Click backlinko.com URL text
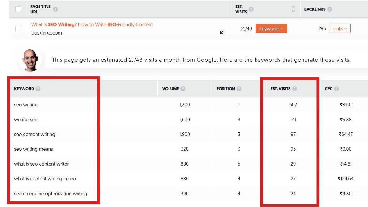 (x=47, y=33)
